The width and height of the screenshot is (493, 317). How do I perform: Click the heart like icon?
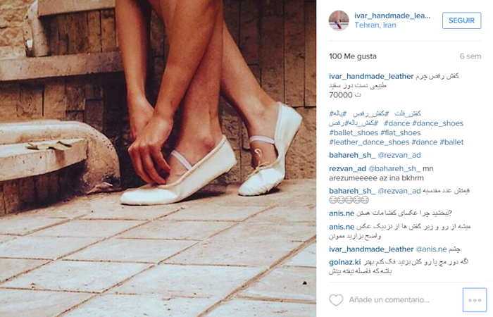click(x=336, y=299)
